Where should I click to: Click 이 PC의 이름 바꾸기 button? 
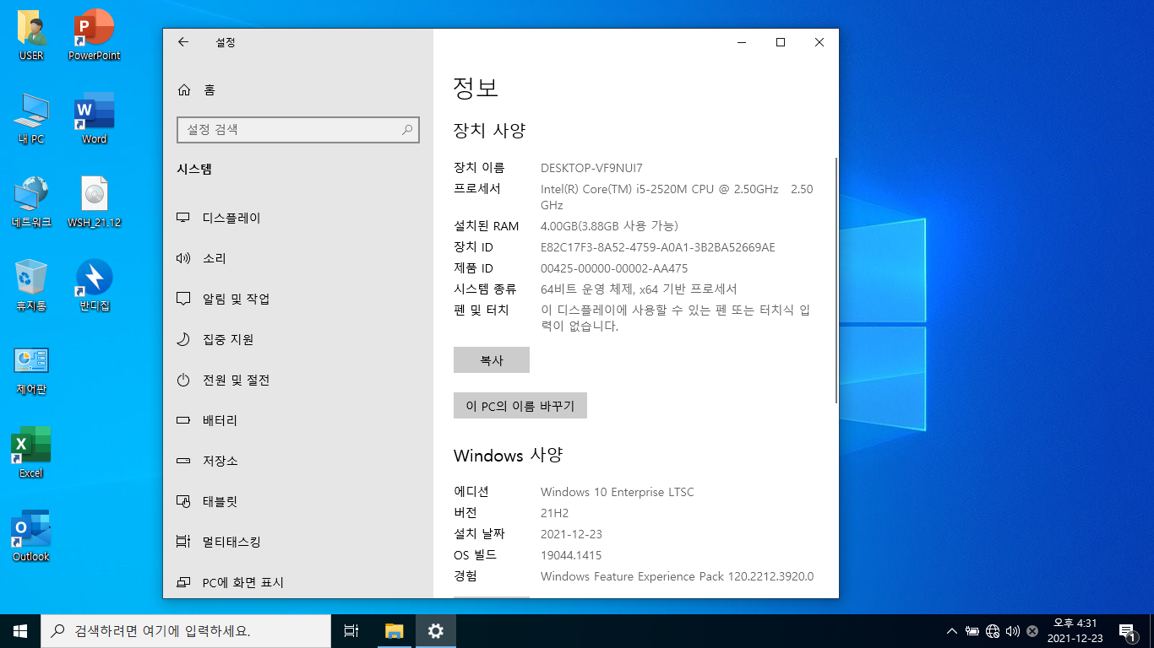coord(520,406)
